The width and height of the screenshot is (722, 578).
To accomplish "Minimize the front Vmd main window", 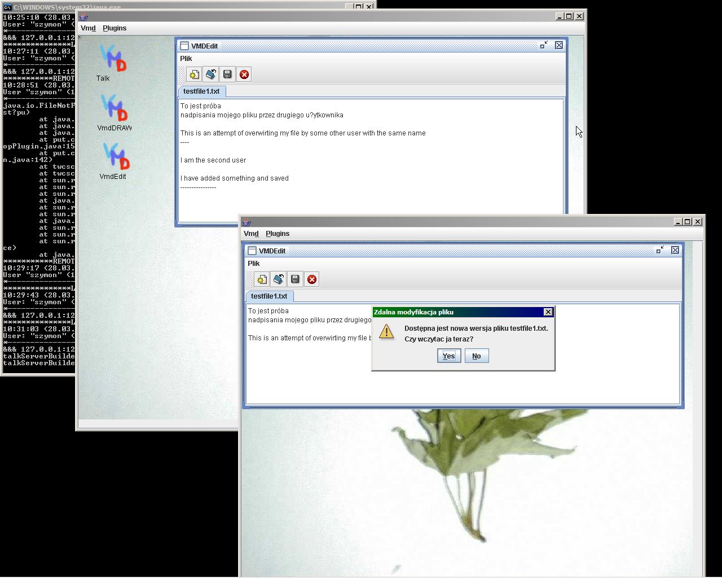I will (677, 222).
